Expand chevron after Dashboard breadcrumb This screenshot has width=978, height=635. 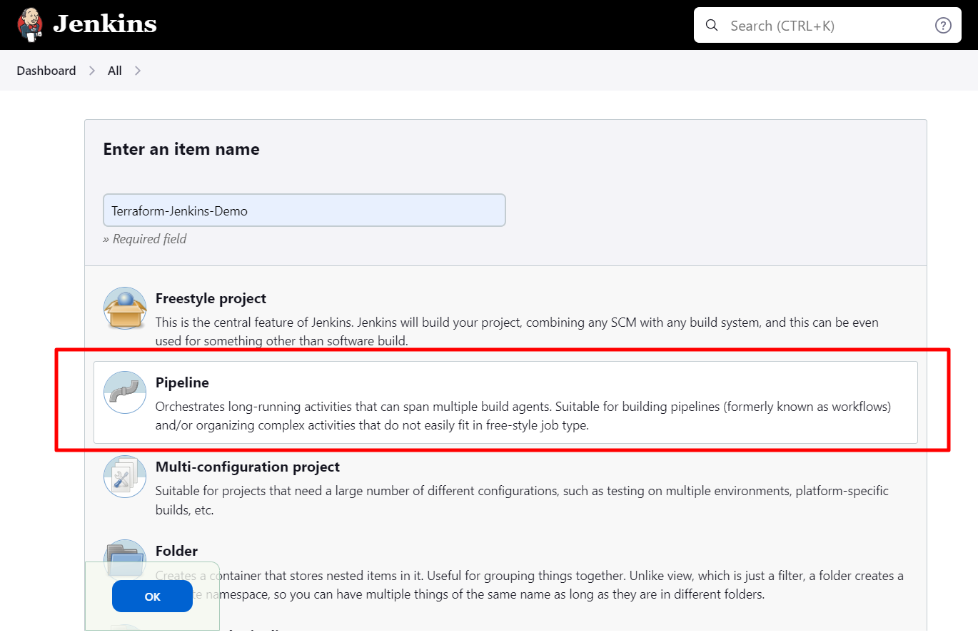tap(92, 71)
